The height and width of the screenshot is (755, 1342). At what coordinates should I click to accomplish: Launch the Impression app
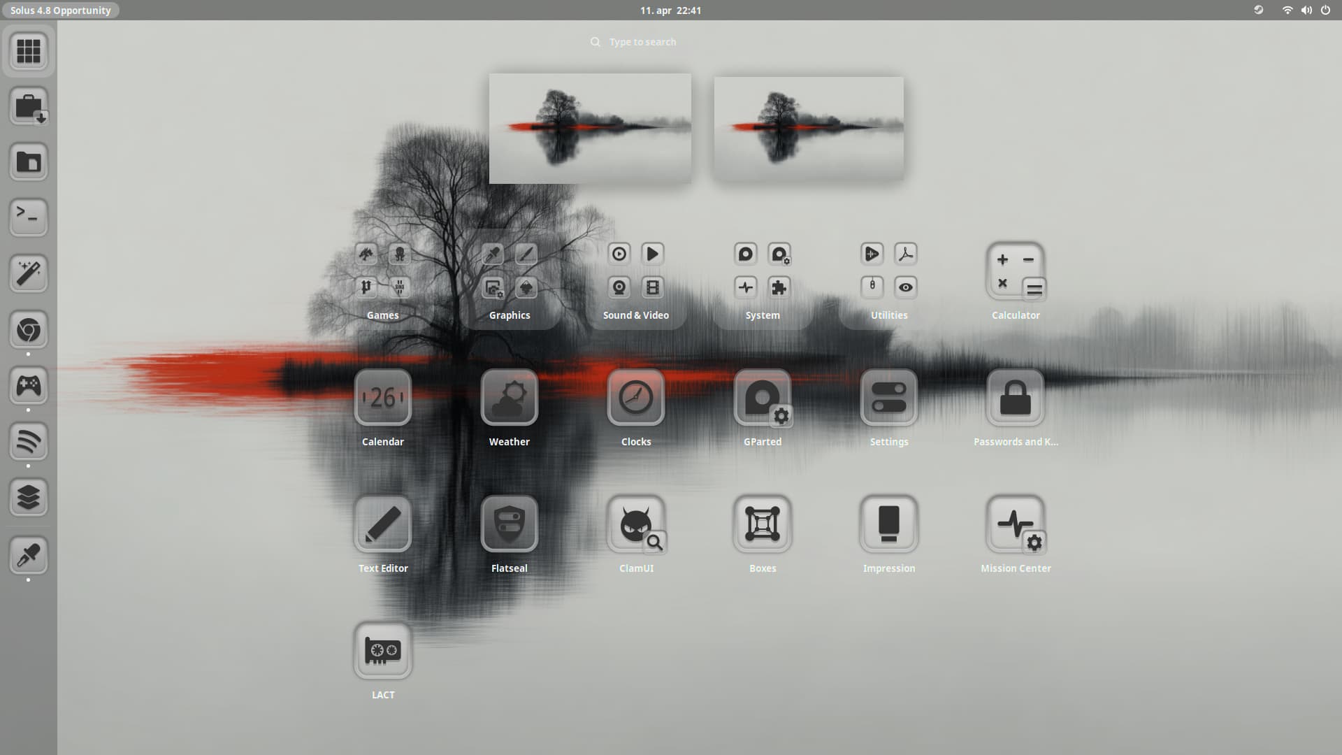[888, 524]
